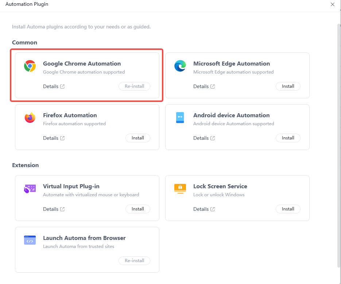Install the Lock Screen Service plugin

288,209
